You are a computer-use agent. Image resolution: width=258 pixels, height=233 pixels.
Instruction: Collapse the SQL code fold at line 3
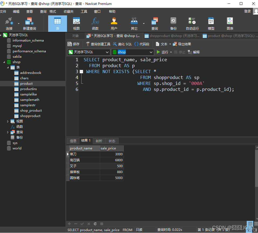tap(81, 71)
